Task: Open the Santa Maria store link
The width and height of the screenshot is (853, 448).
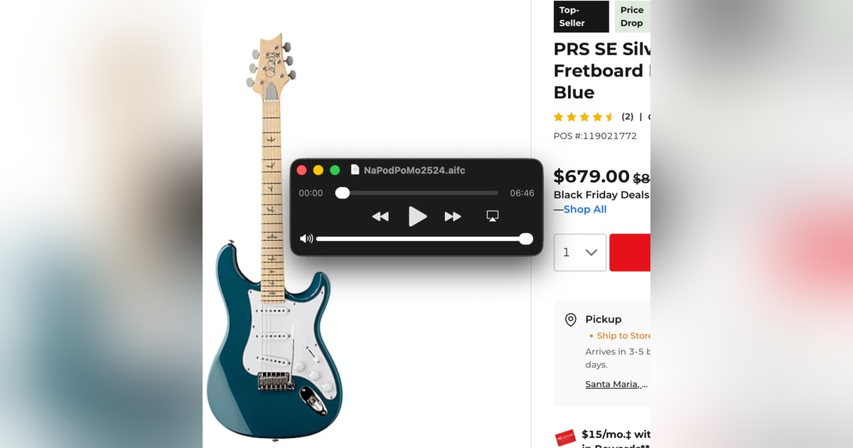Action: (x=616, y=384)
